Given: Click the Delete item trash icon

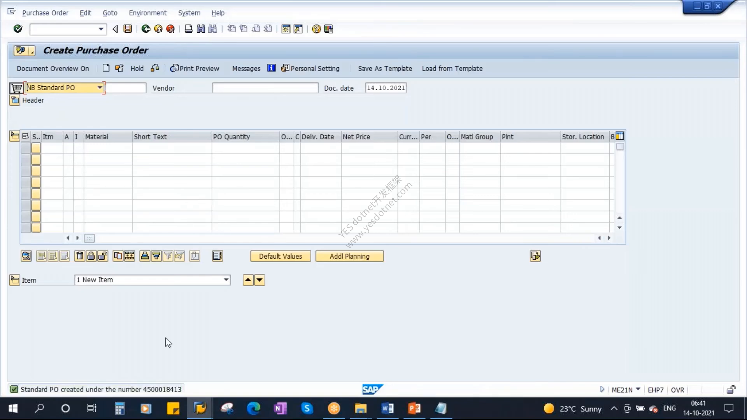Looking at the screenshot, I should pyautogui.click(x=79, y=256).
